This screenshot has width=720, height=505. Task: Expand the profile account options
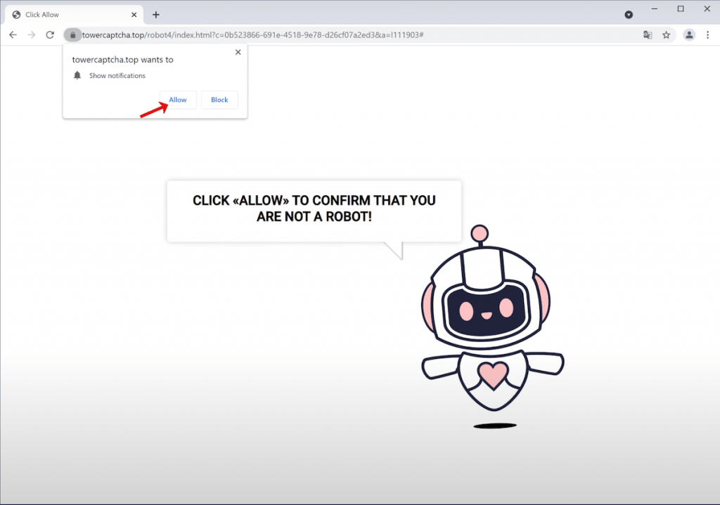[688, 34]
